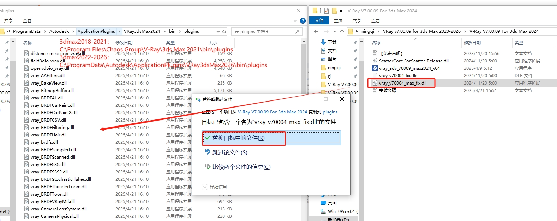Click the blue help icon in plugins window
Viewport: 557px width, 221px height.
coord(303,21)
